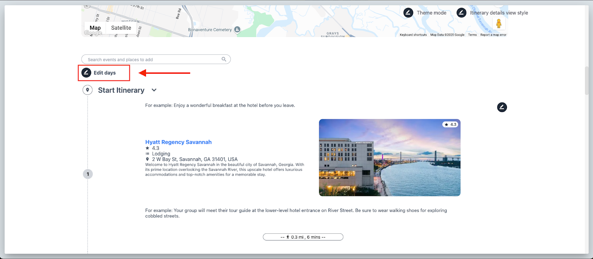Collapse the Start Itinerary chevron
The image size is (593, 259).
pos(154,90)
